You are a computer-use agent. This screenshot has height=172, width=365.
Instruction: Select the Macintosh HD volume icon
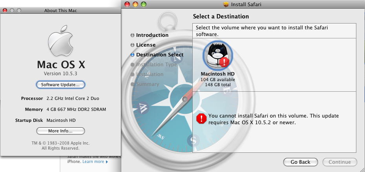(218, 56)
